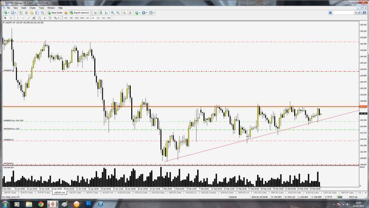Viewport: 369px width, 208px height.
Task: Open the Tools menu
Action: point(42,8)
